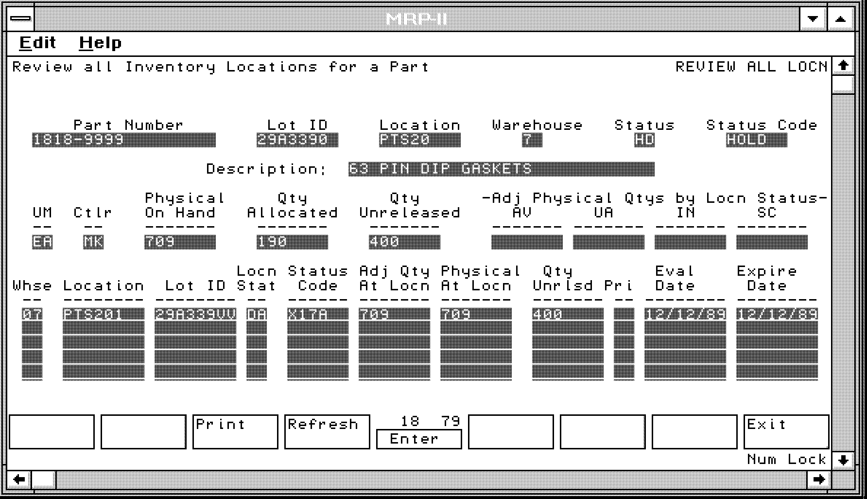Select the Part Number field
The width and height of the screenshot is (867, 499).
[x=123, y=140]
